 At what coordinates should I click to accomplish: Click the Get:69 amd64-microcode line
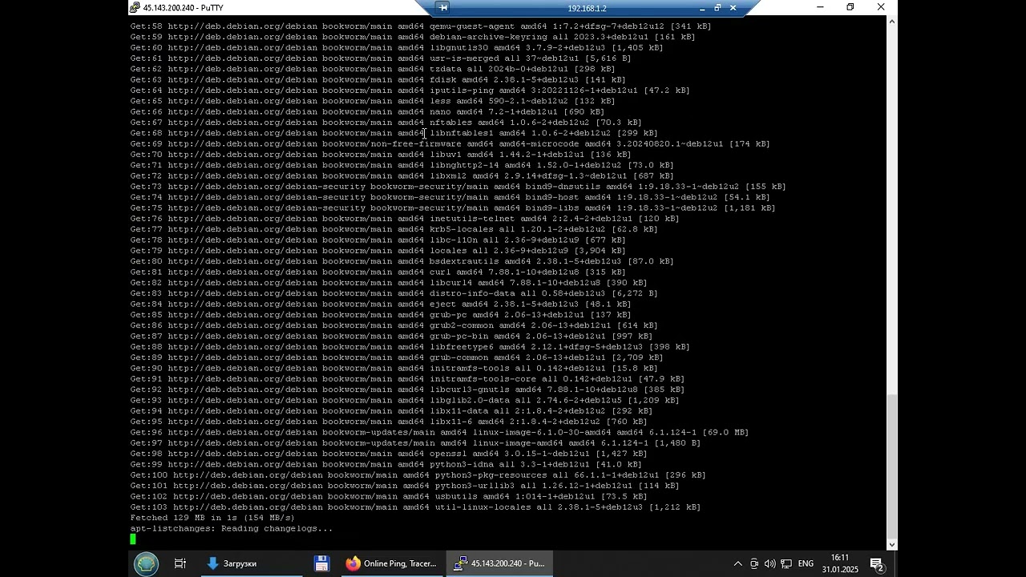pyautogui.click(x=450, y=144)
